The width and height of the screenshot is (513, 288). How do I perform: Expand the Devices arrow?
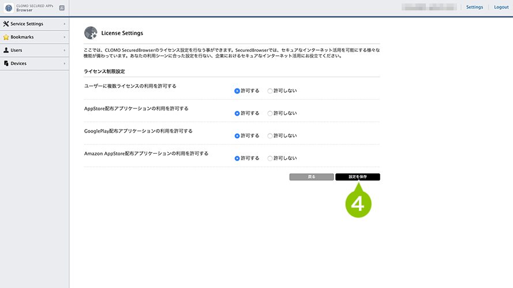pos(65,63)
